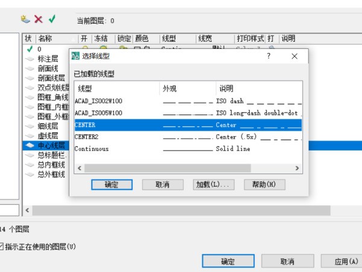Select the Continuous linetype row

tap(188, 149)
